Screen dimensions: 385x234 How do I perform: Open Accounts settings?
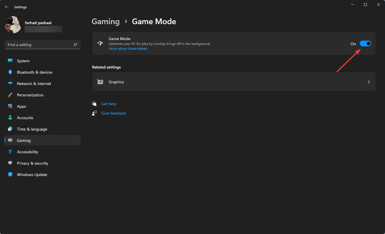[10, 117]
